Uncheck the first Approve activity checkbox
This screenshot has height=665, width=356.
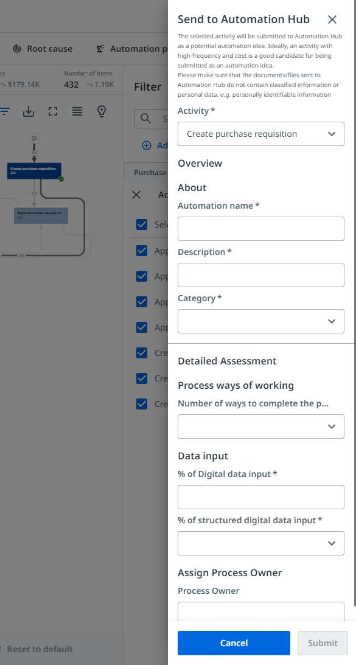coord(141,250)
